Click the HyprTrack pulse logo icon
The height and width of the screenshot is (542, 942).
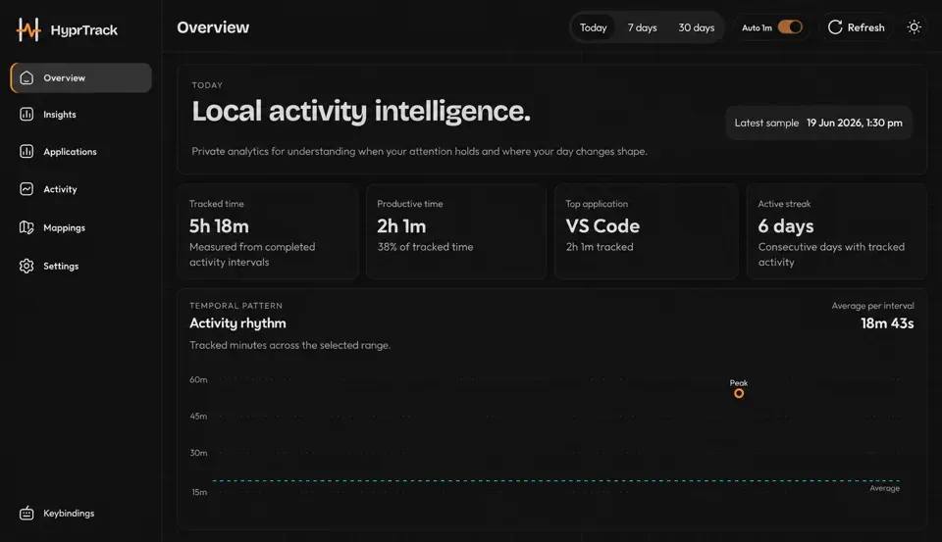tap(28, 29)
